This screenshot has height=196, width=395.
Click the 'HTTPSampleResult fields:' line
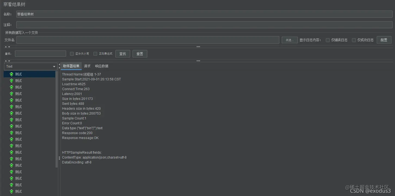(82, 153)
